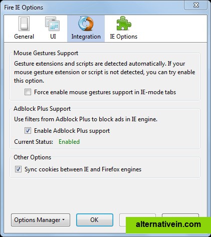Viewport: 211px width, 237px height.
Task: Confirm settings with the OK button
Action: 95,220
